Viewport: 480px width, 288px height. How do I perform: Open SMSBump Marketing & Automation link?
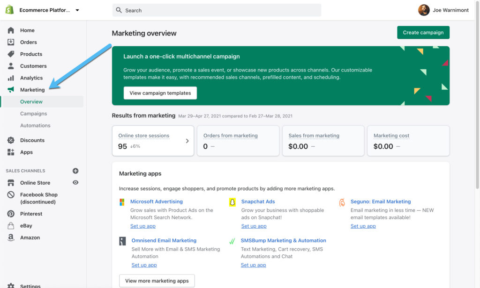284,240
